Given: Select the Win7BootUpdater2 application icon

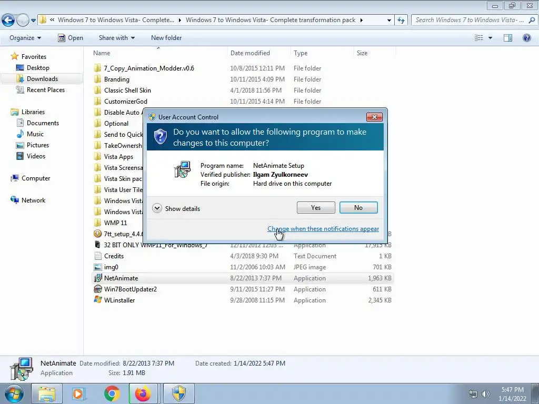Looking at the screenshot, I should pyautogui.click(x=97, y=289).
